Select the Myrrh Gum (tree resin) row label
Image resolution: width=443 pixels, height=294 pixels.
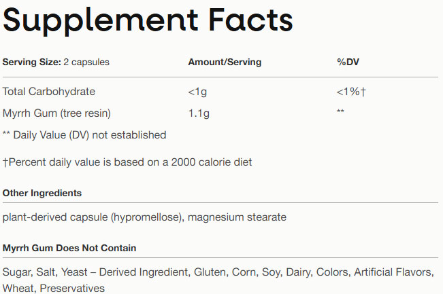pos(56,113)
